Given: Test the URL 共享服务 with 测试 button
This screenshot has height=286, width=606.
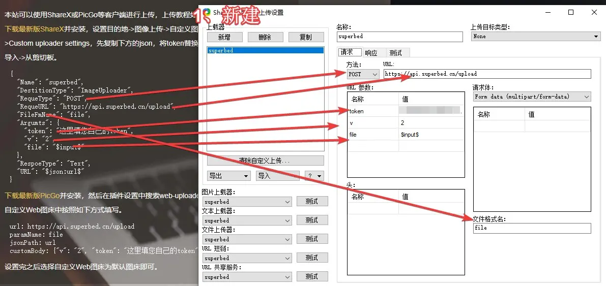Looking at the screenshot, I should click(312, 276).
